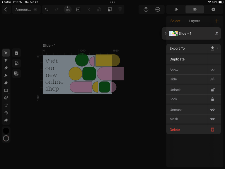Select the Direct Selection tool
The image size is (225, 169).
click(6, 60)
